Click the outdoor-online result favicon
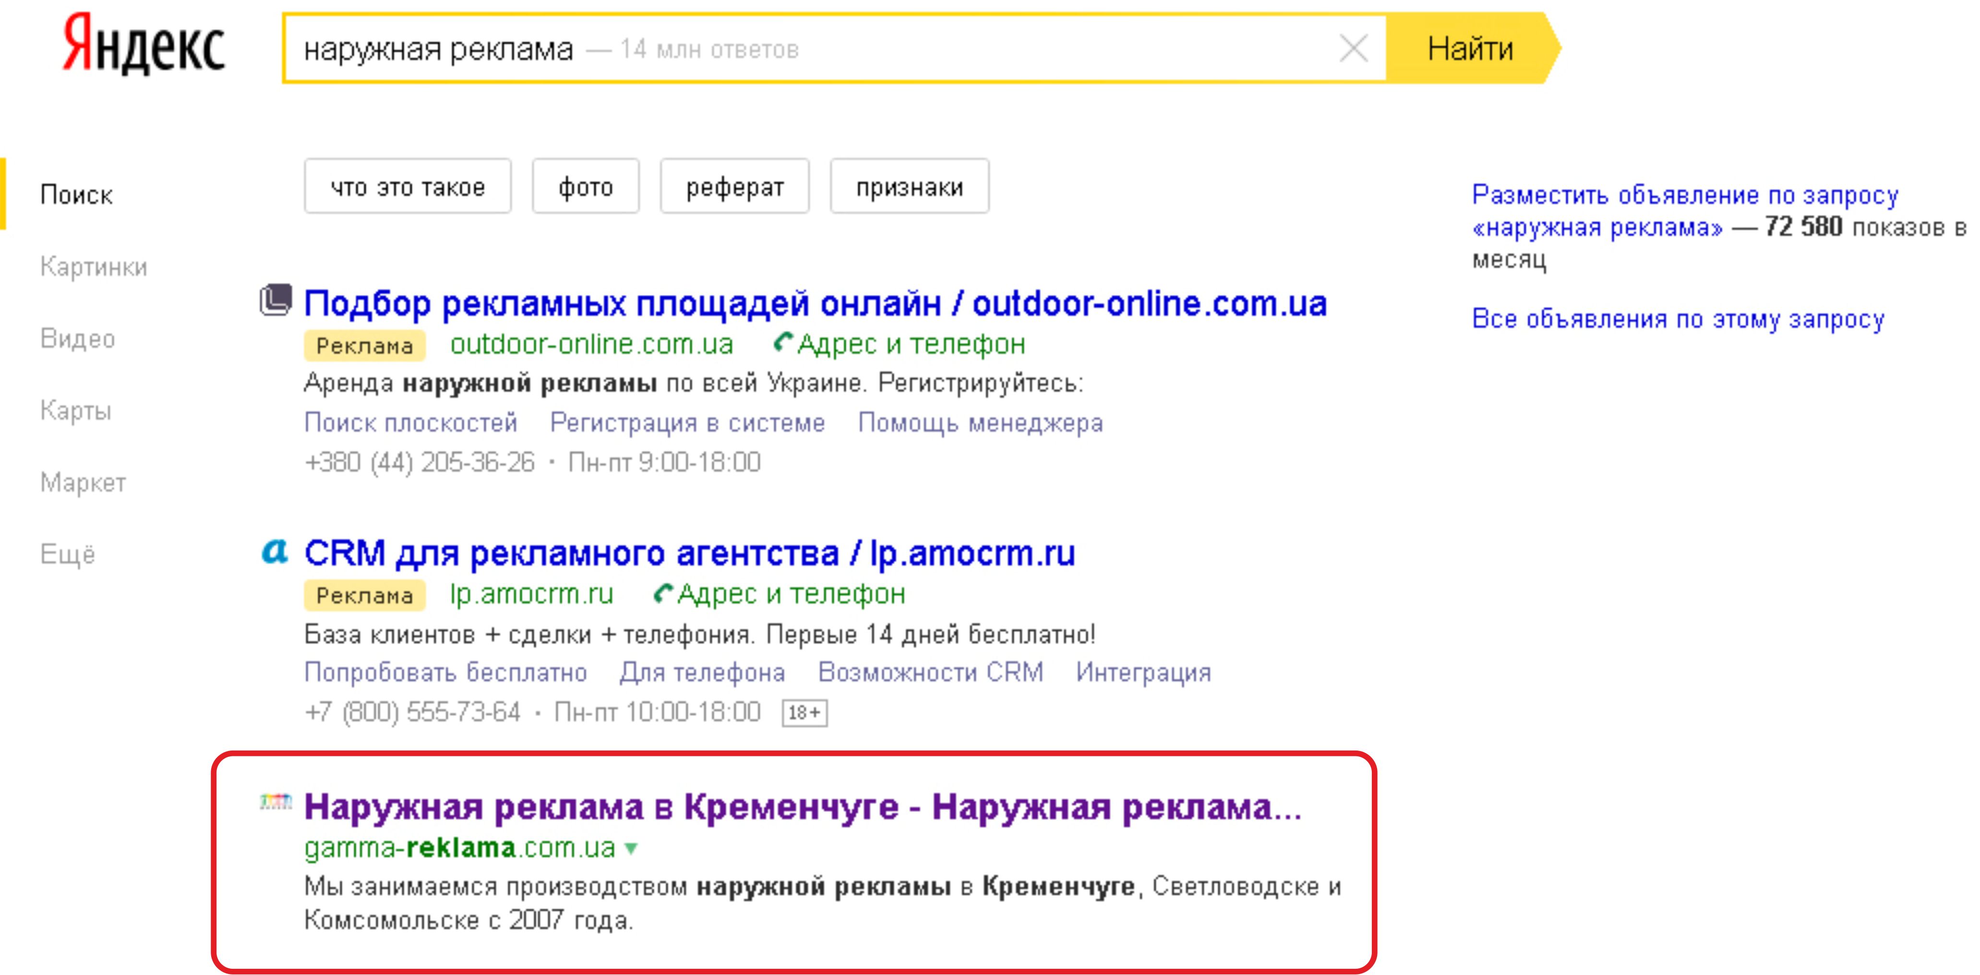 coord(275,300)
